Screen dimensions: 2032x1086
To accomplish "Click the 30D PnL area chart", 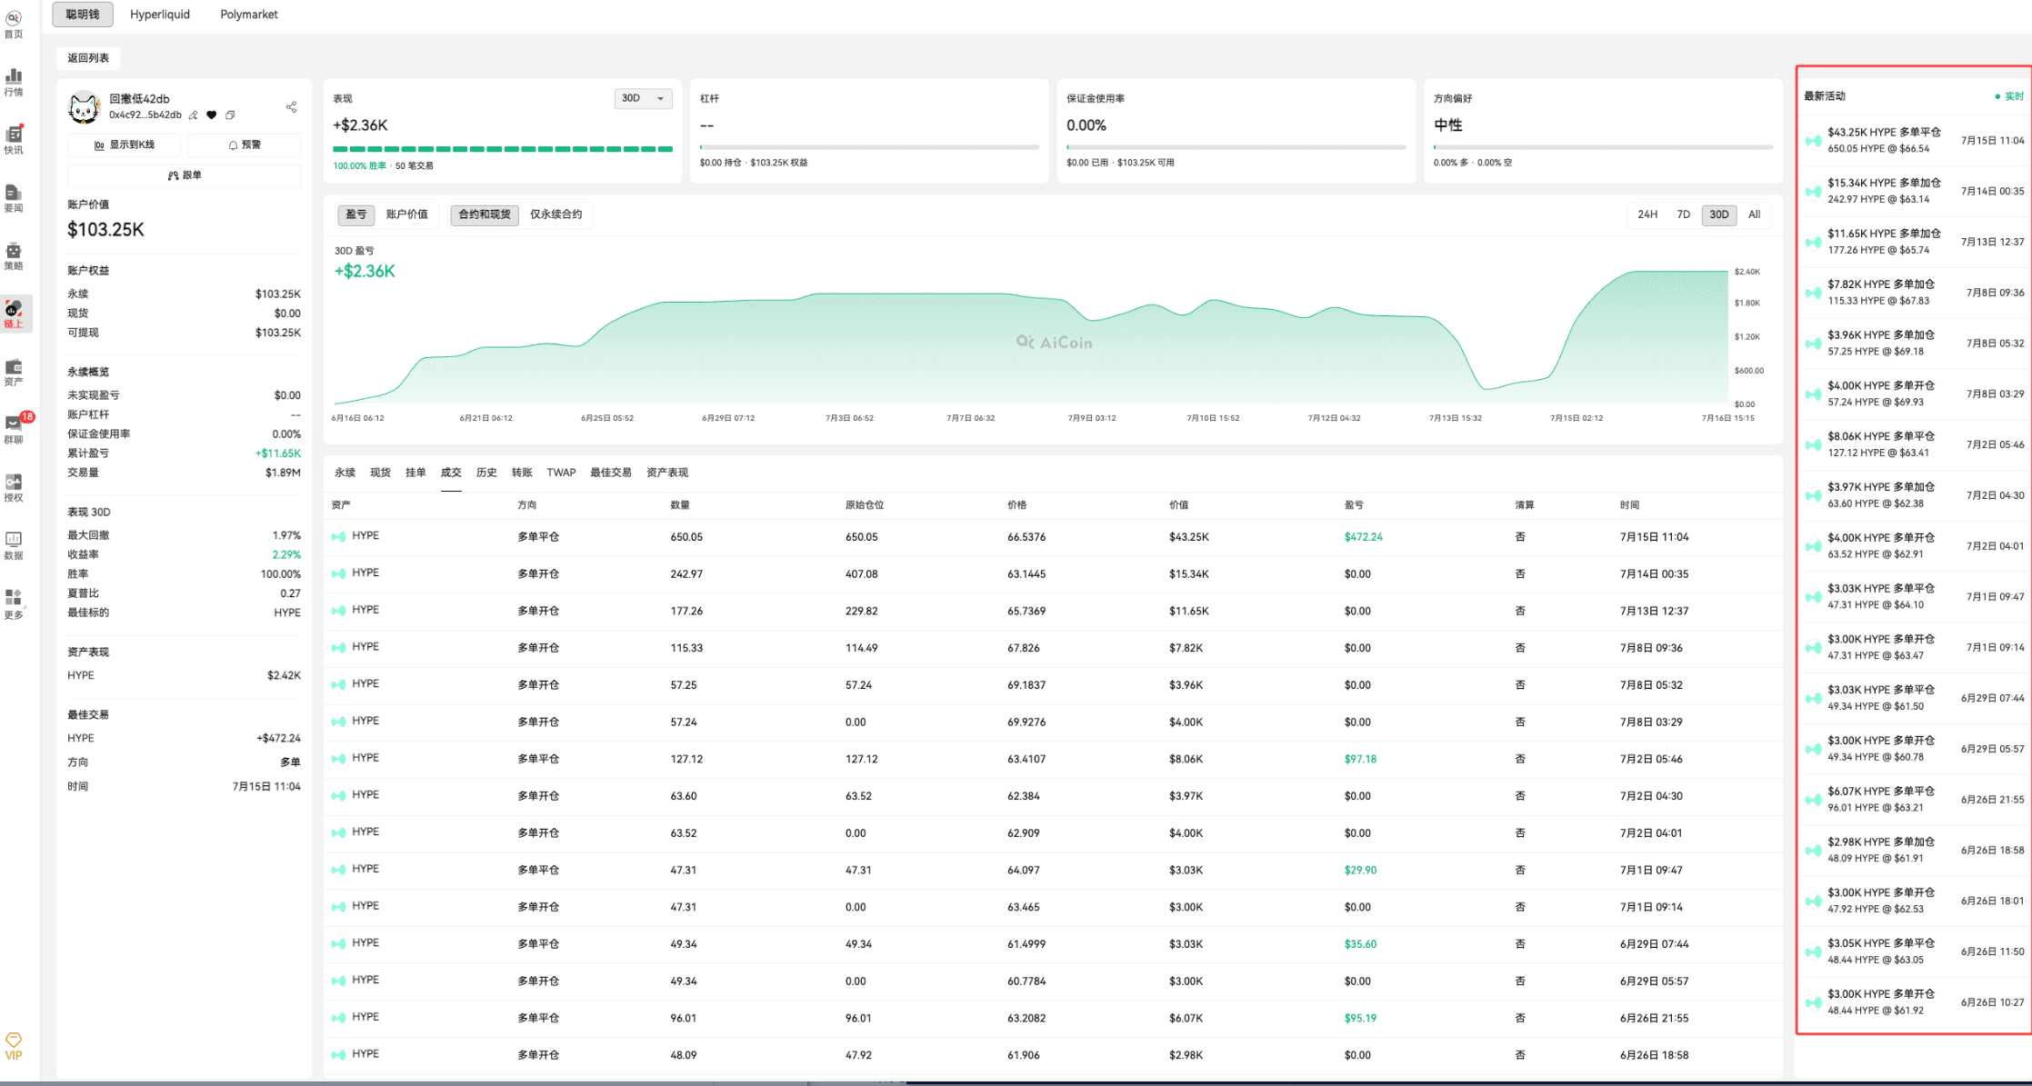I will (x=1031, y=336).
